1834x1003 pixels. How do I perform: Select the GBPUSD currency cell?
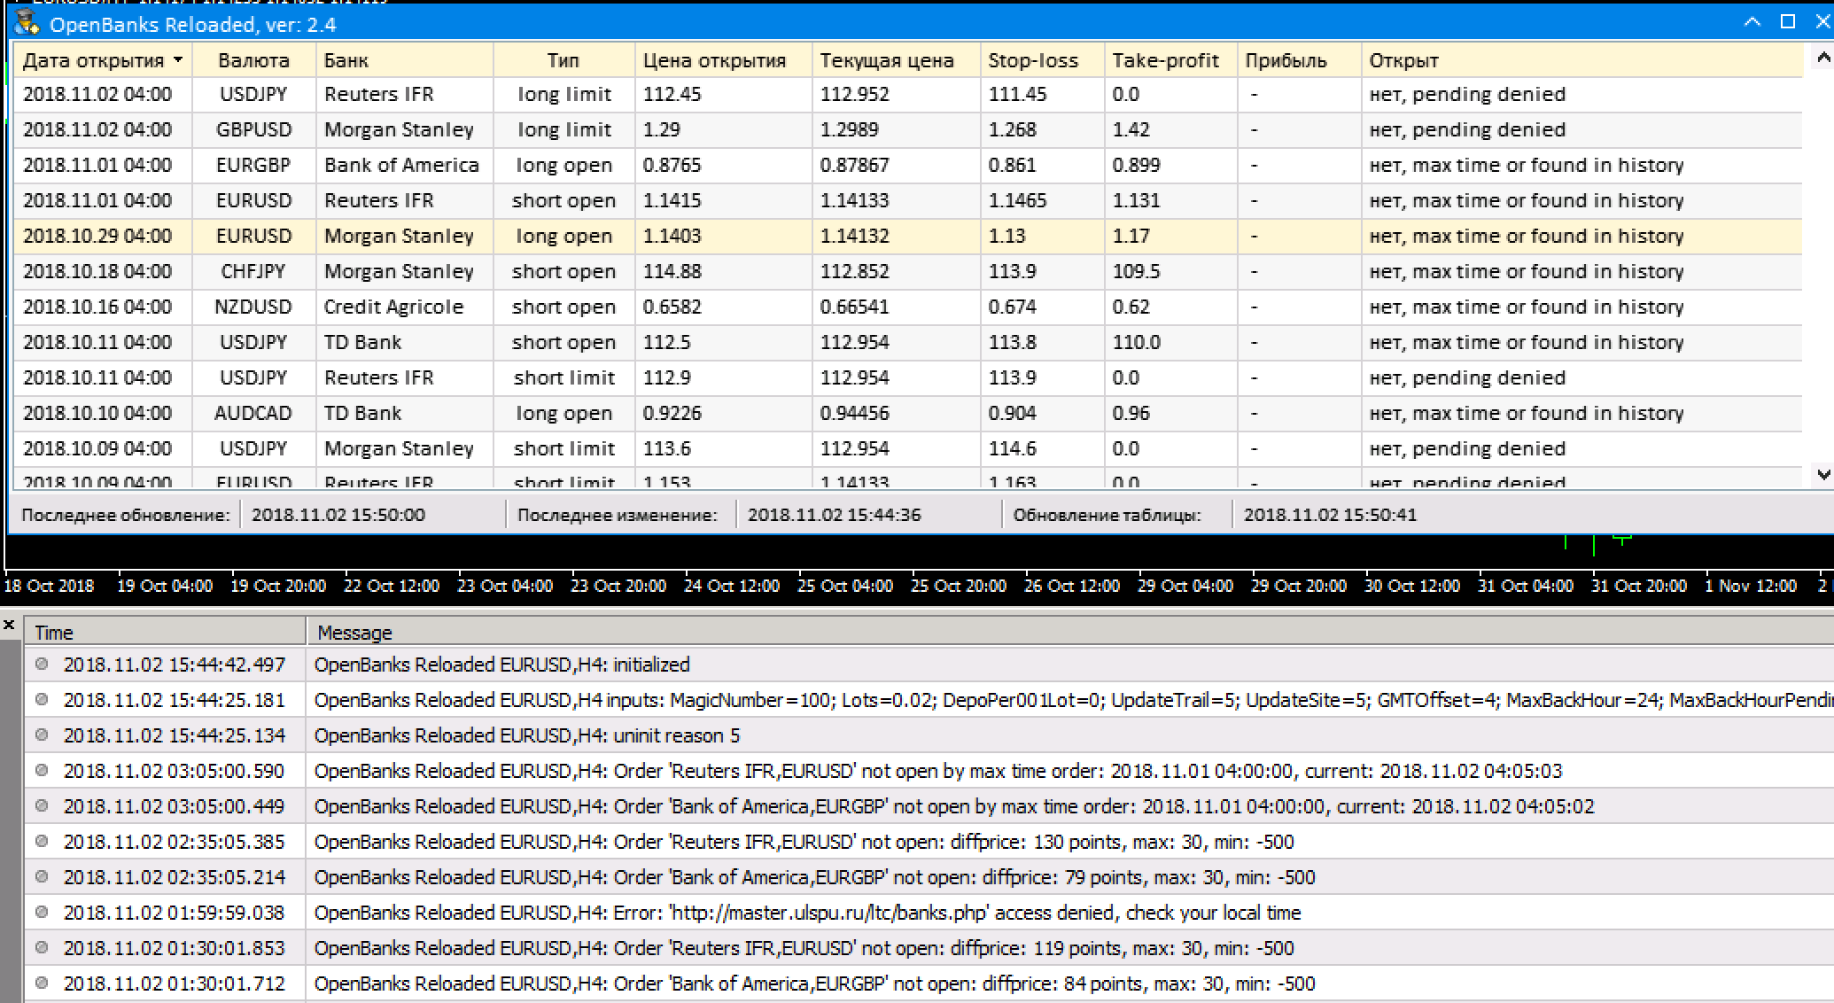point(253,129)
